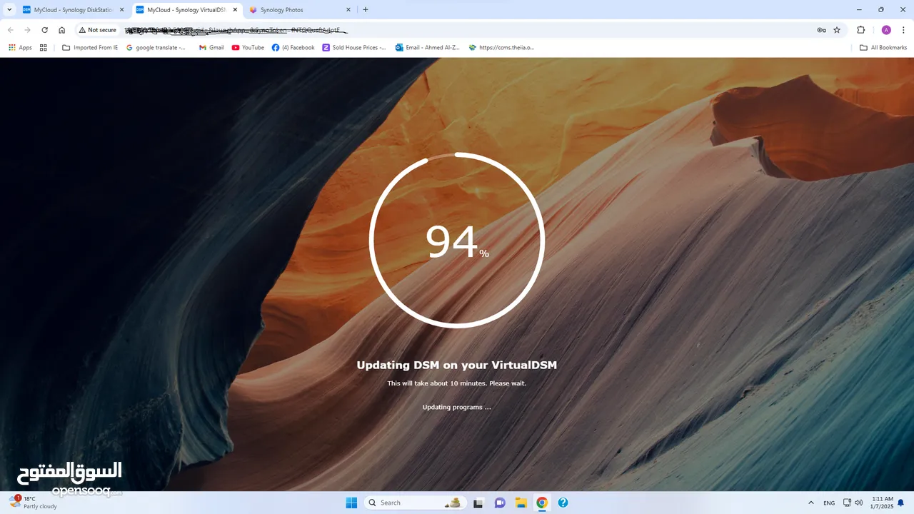Open the browser home page
Screen dimensions: 914x514
click(x=62, y=30)
